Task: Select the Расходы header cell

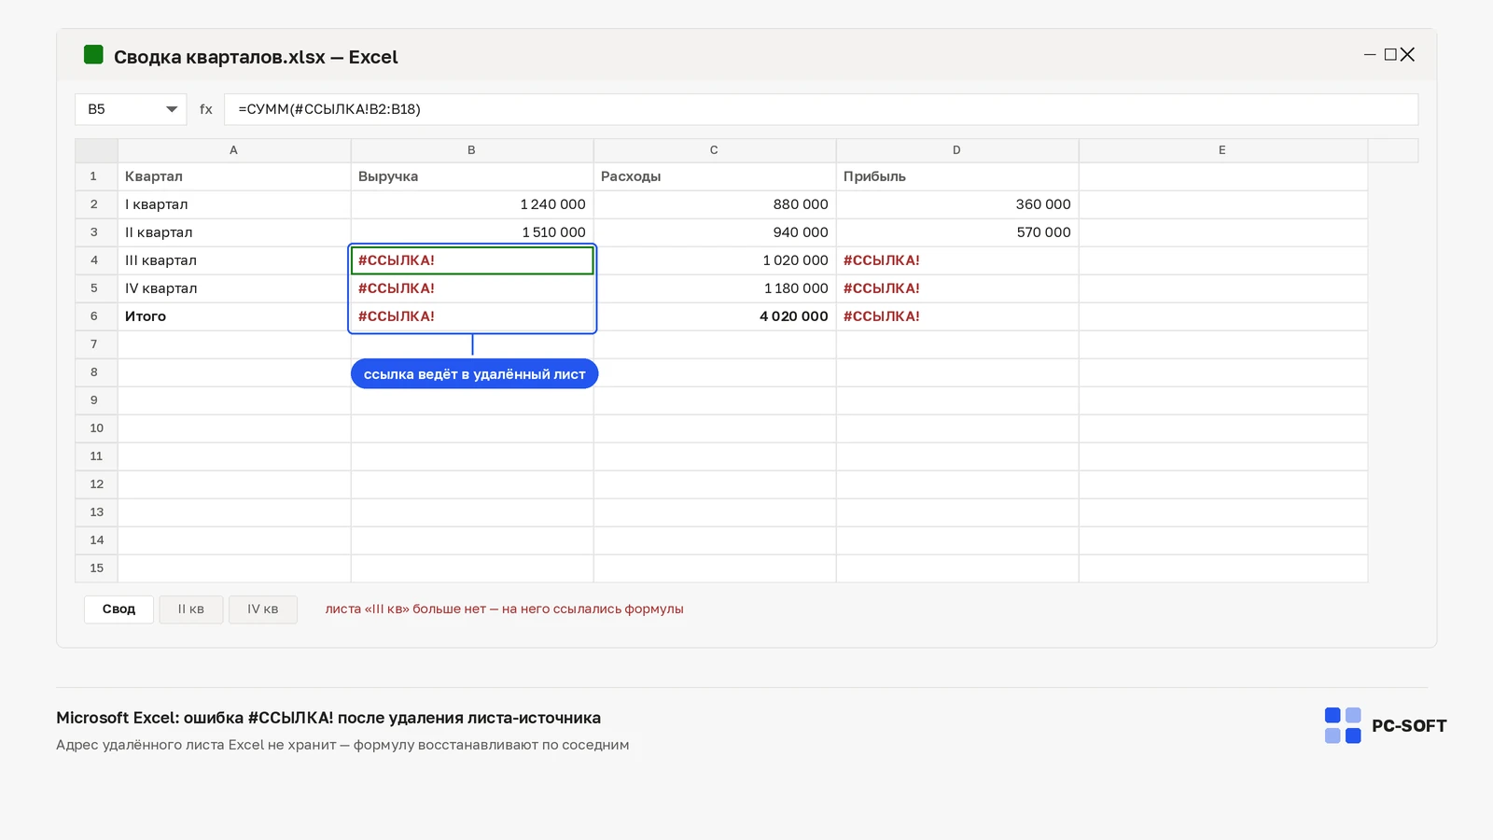Action: click(x=715, y=176)
